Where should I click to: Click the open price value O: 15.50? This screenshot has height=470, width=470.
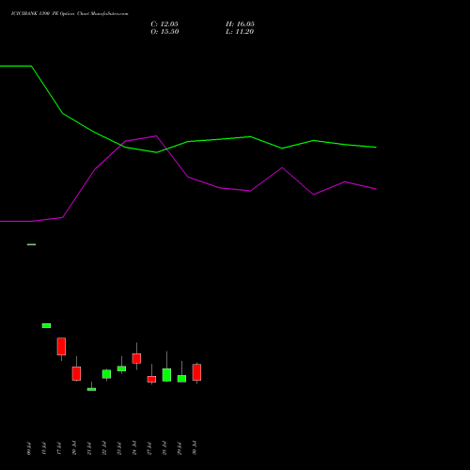click(x=164, y=32)
